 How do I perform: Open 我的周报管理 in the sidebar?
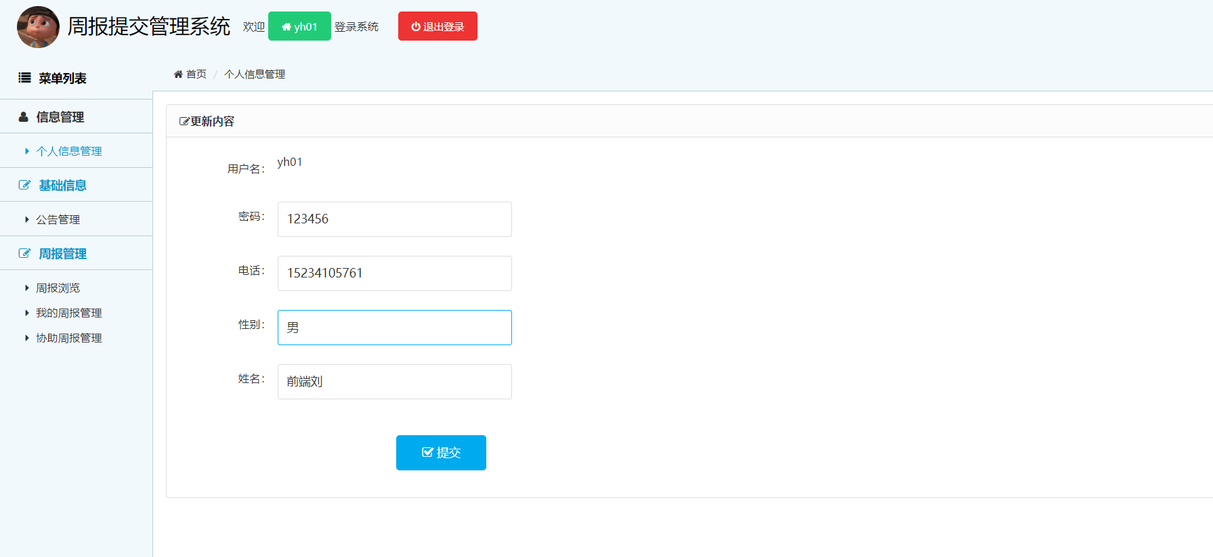tap(69, 313)
